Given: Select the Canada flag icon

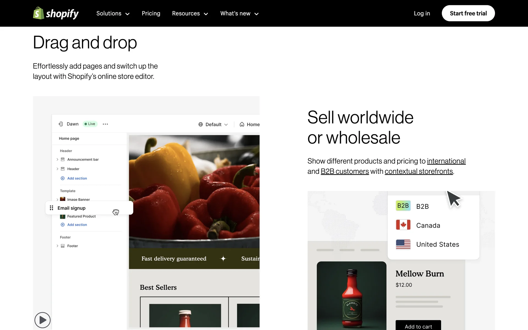Looking at the screenshot, I should [x=403, y=225].
